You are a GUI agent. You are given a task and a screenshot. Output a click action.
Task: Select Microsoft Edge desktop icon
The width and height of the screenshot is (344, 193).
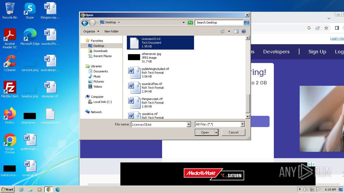30,37
